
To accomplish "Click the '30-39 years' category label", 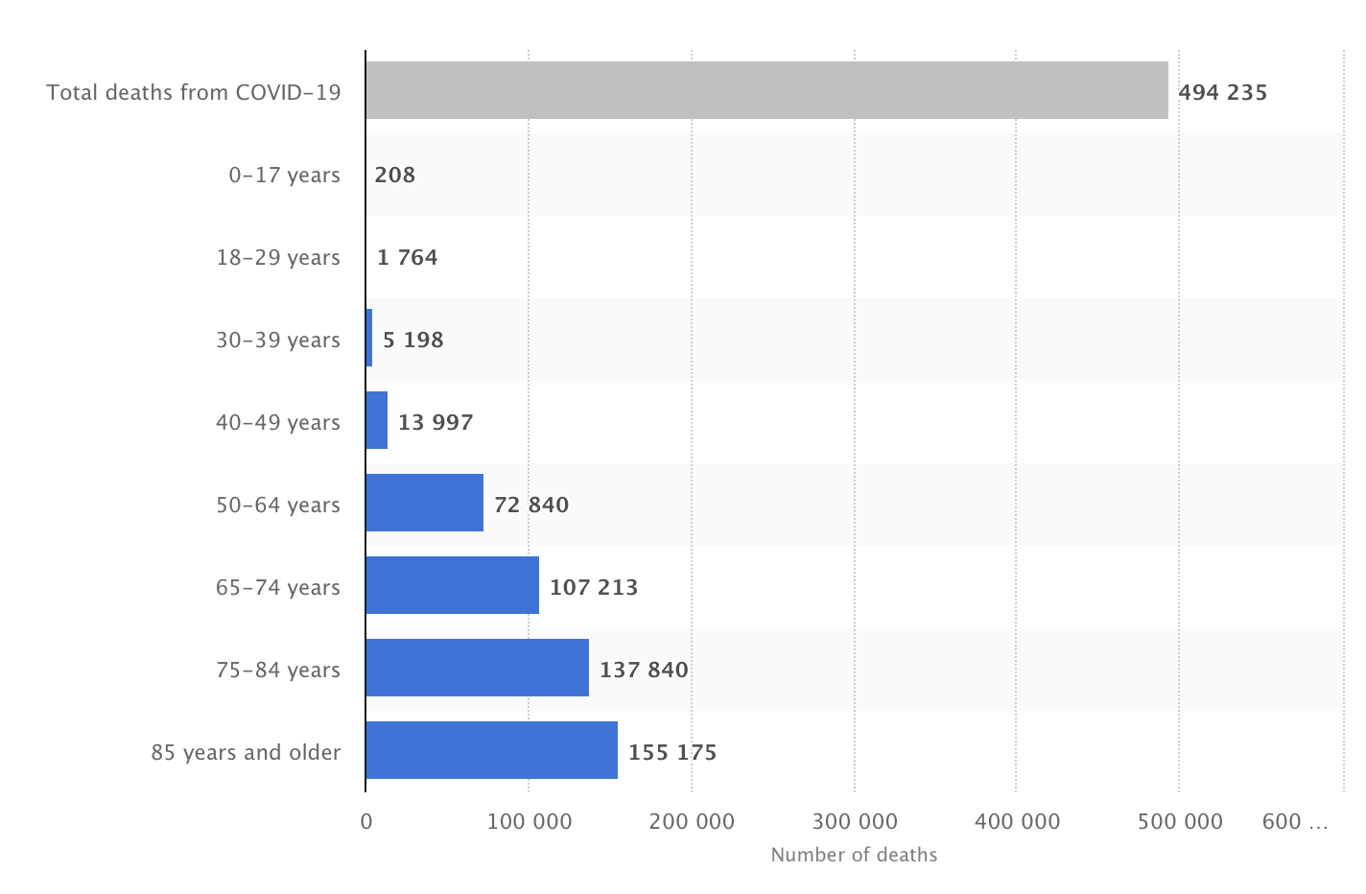I will pos(278,341).
